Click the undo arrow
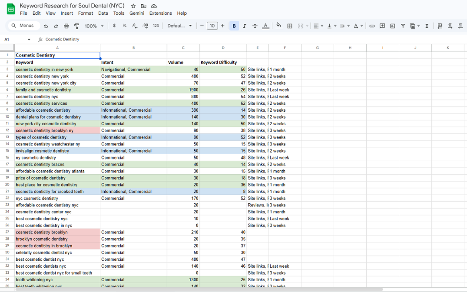This screenshot has height=292, width=467. [x=46, y=26]
